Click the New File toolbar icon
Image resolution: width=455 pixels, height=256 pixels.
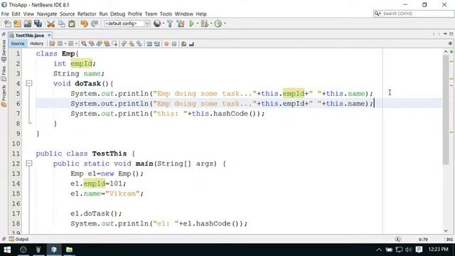8,23
